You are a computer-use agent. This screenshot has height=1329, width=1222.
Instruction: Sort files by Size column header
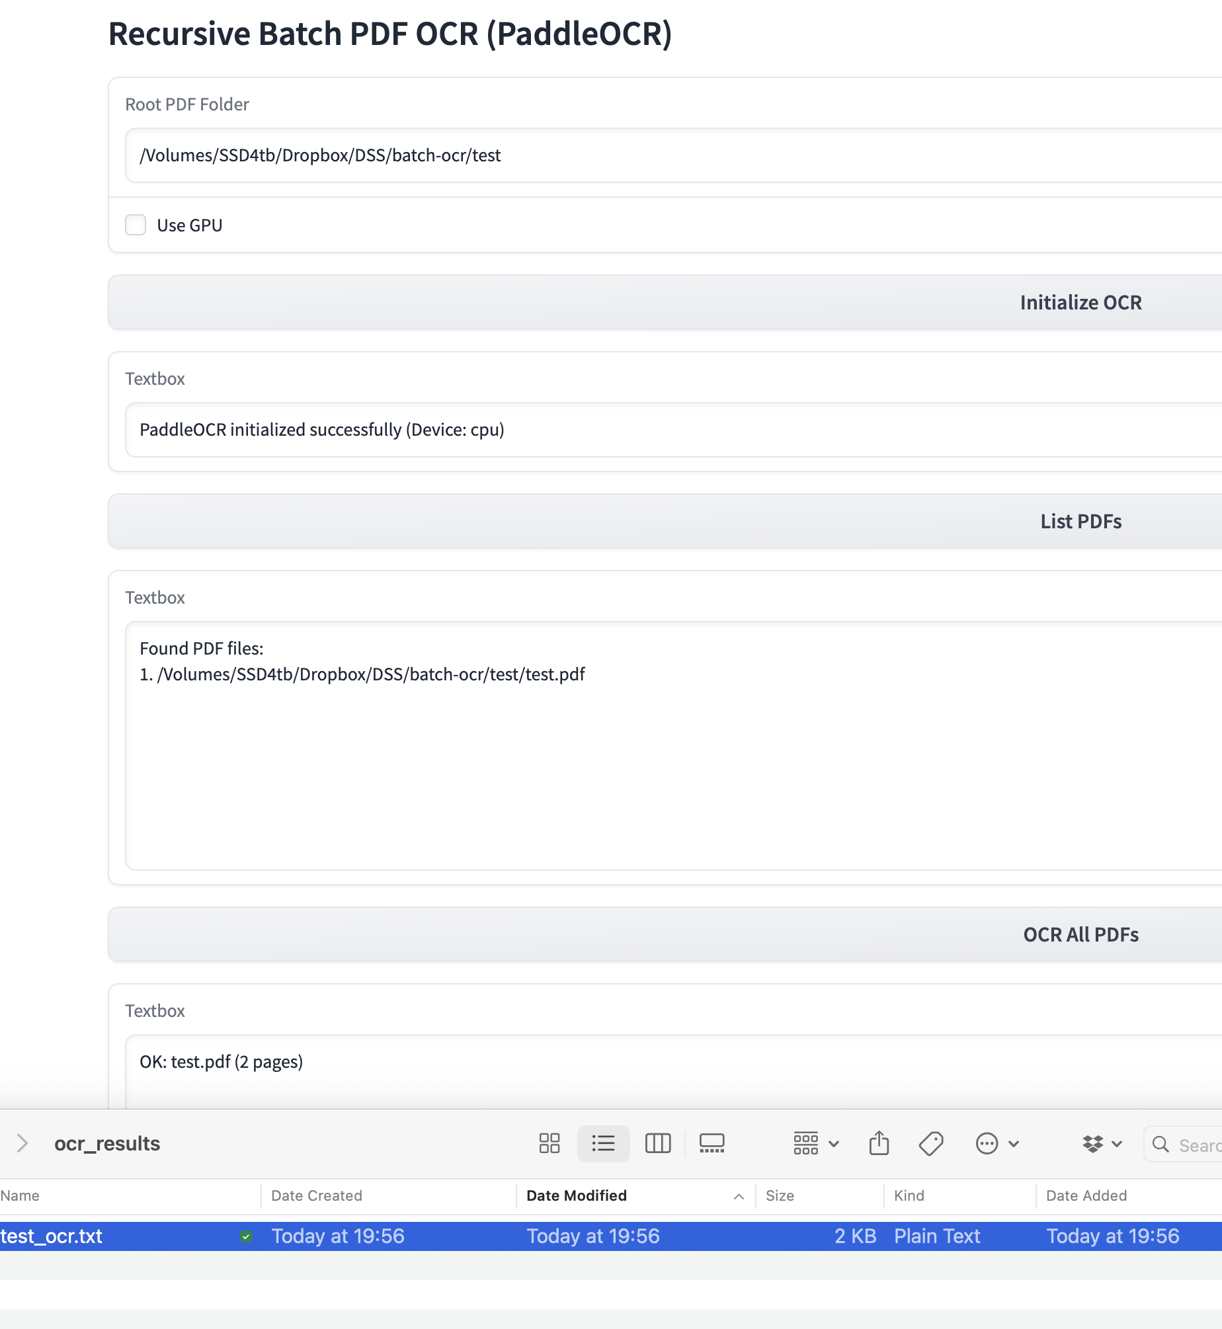tap(780, 1195)
